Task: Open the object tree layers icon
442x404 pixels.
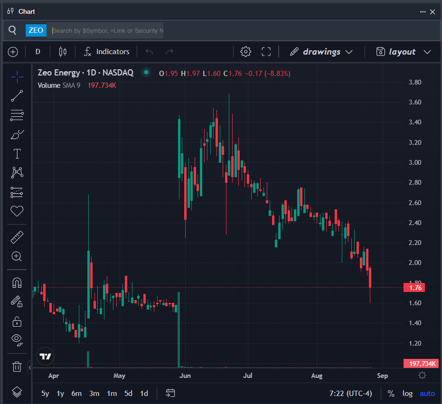Action: (17, 392)
